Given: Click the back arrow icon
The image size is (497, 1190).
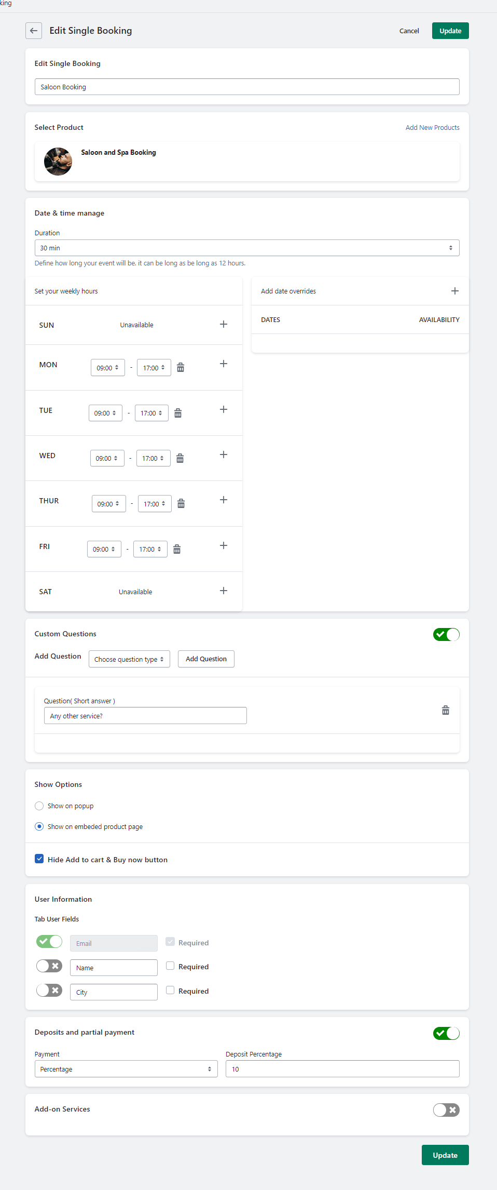Looking at the screenshot, I should click(x=34, y=31).
